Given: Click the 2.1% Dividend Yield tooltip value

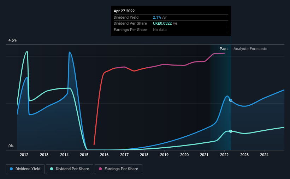Looking at the screenshot, I should pos(157,17).
